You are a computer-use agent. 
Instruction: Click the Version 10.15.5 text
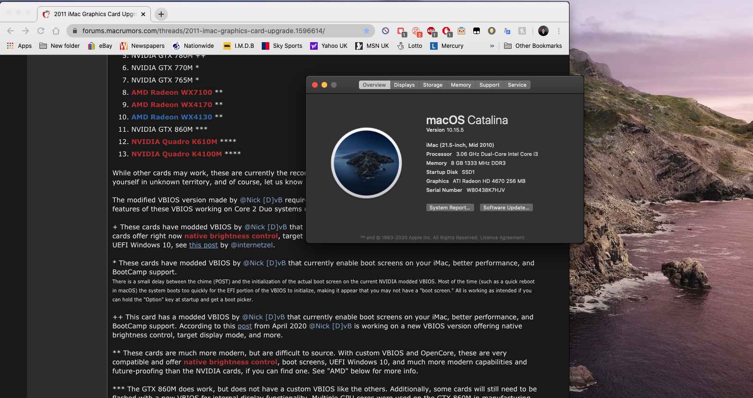pyautogui.click(x=445, y=130)
